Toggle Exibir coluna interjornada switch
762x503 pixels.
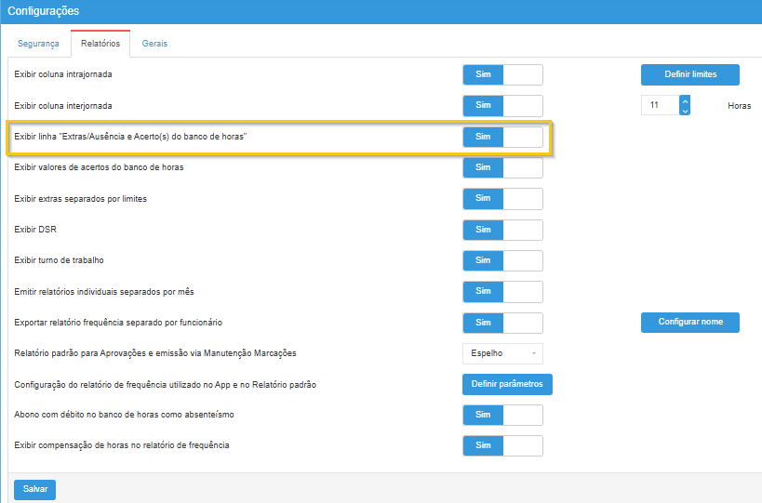(x=502, y=106)
